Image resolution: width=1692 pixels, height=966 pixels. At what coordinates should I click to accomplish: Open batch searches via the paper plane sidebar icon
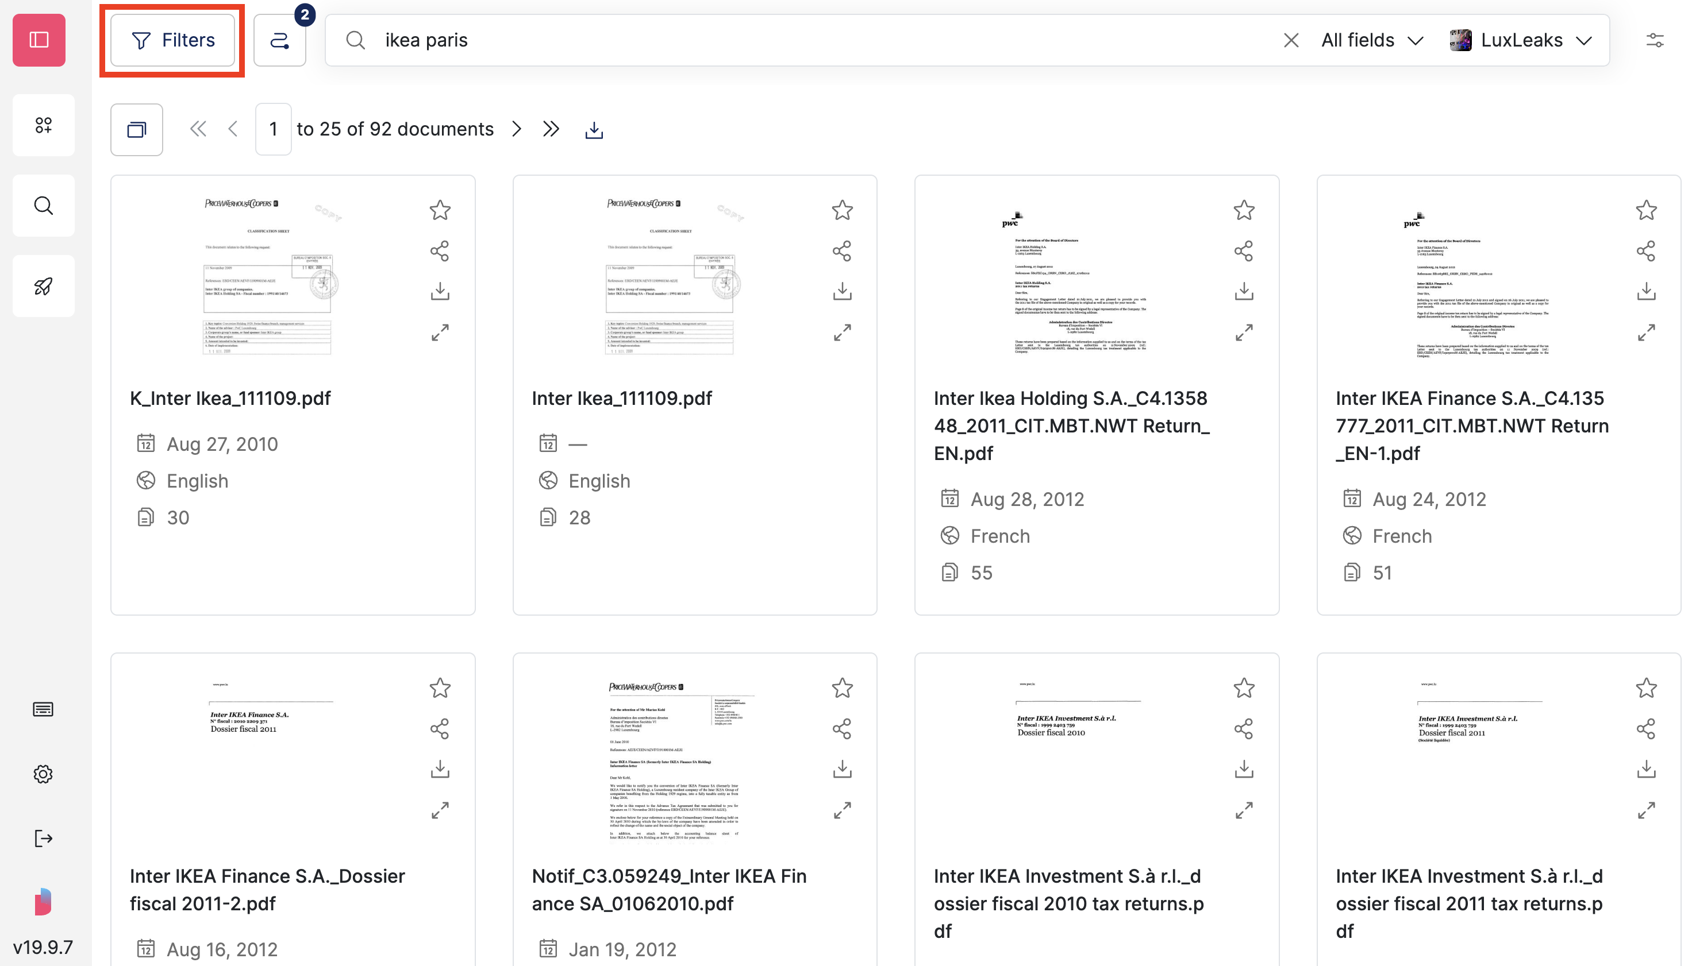44,286
